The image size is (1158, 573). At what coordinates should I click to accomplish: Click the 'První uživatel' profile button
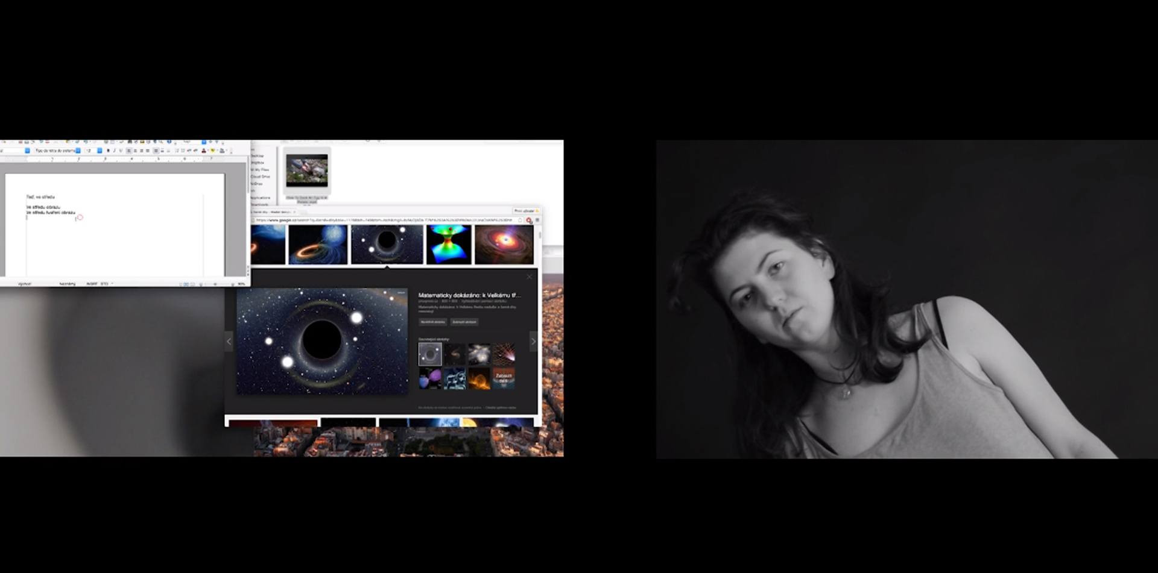[526, 211]
